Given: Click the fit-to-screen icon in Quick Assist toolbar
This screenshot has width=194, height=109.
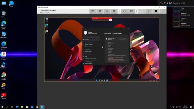Looking at the screenshot, I should click(107, 11).
